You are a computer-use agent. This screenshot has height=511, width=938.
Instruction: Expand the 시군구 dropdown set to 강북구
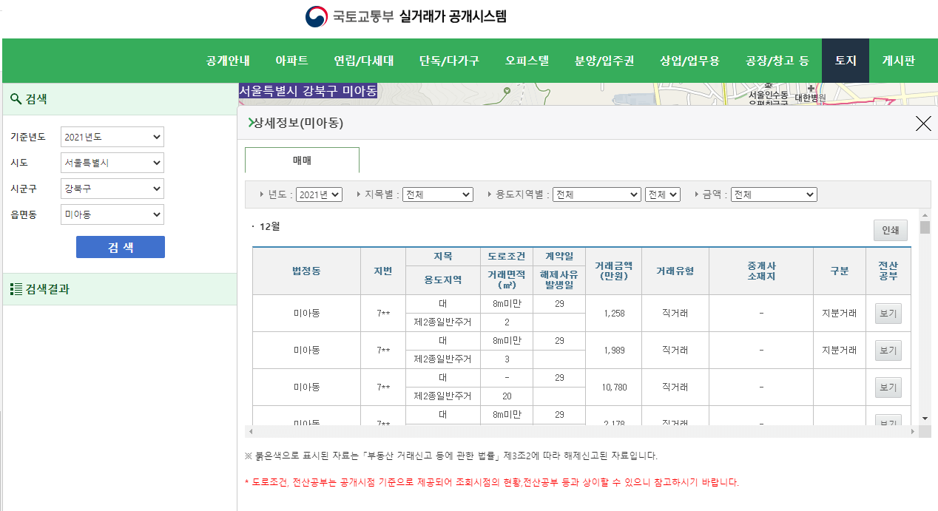click(x=112, y=188)
